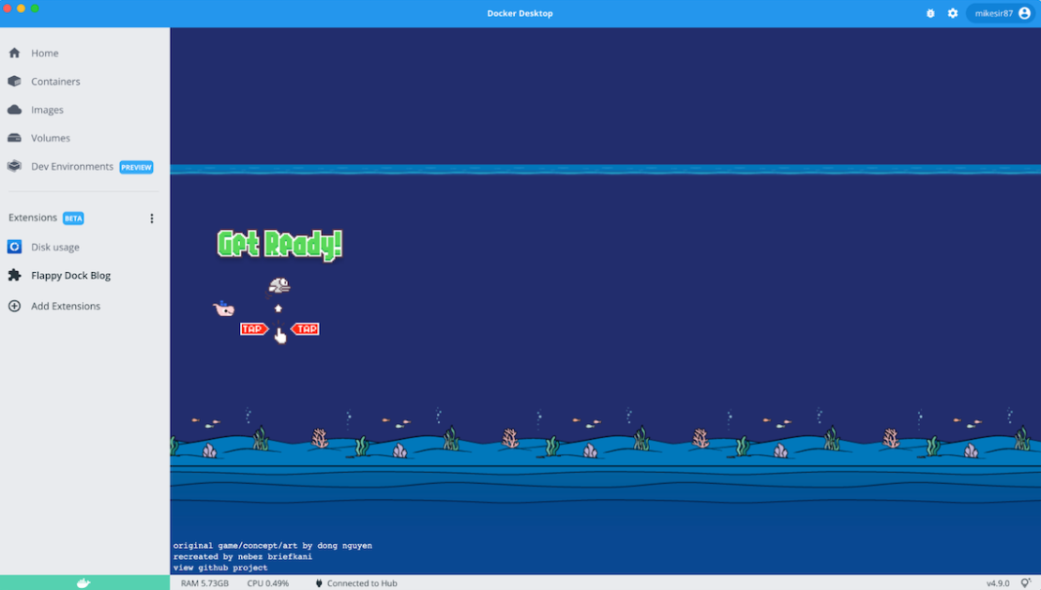Select Volumes in the sidebar
The height and width of the screenshot is (590, 1041).
click(50, 138)
